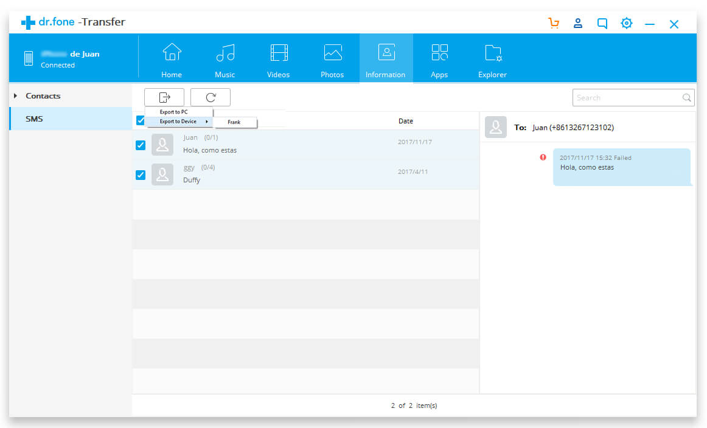Viewport: 707px width, 428px height.
Task: Open the feedback chat icon
Action: [602, 24]
